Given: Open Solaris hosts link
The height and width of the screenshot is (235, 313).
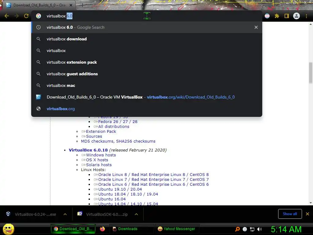Looking at the screenshot, I should pyautogui.click(x=99, y=165).
